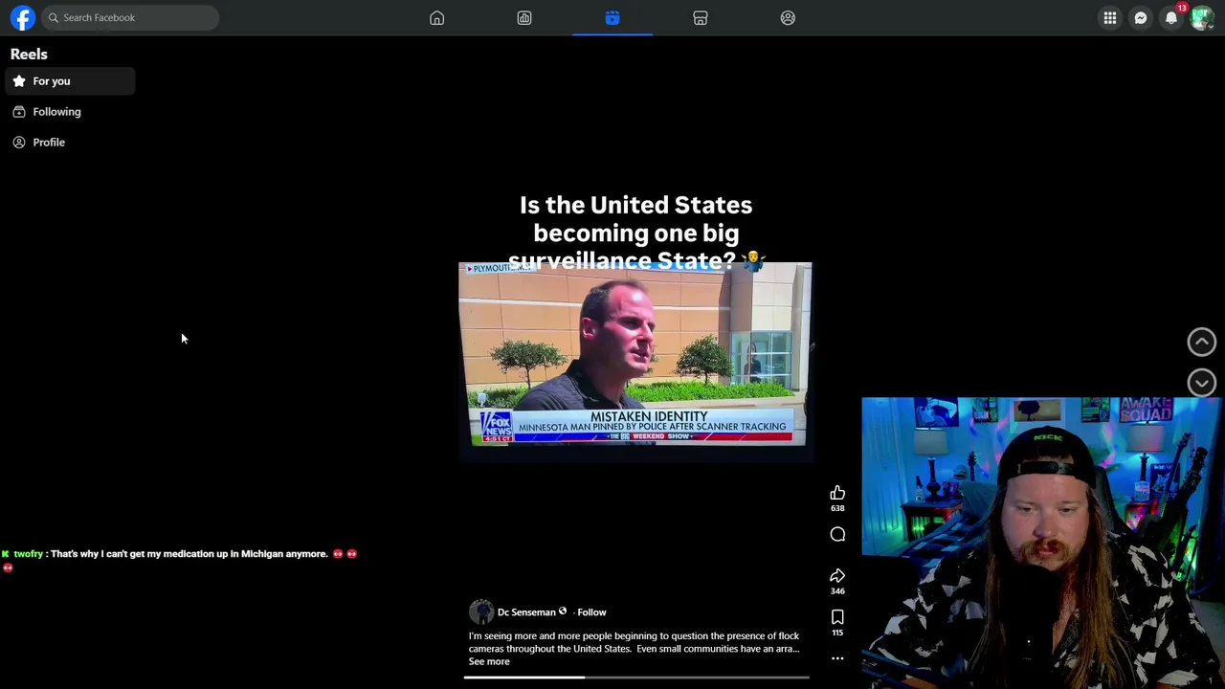Open the Facebook menu grid icon
This screenshot has height=689, width=1225.
(1110, 17)
